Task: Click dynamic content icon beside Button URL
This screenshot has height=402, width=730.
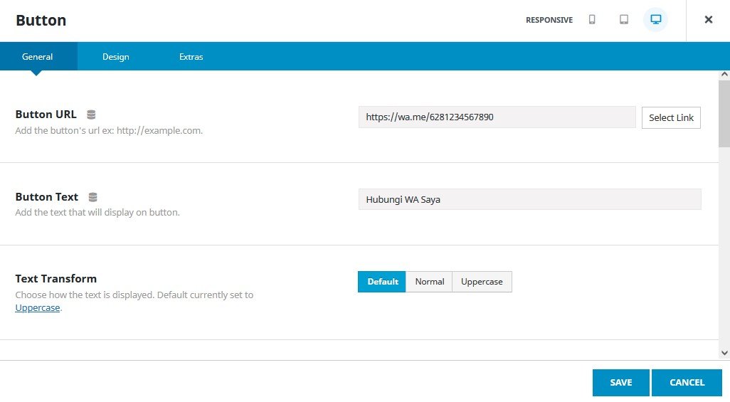Action: [91, 115]
